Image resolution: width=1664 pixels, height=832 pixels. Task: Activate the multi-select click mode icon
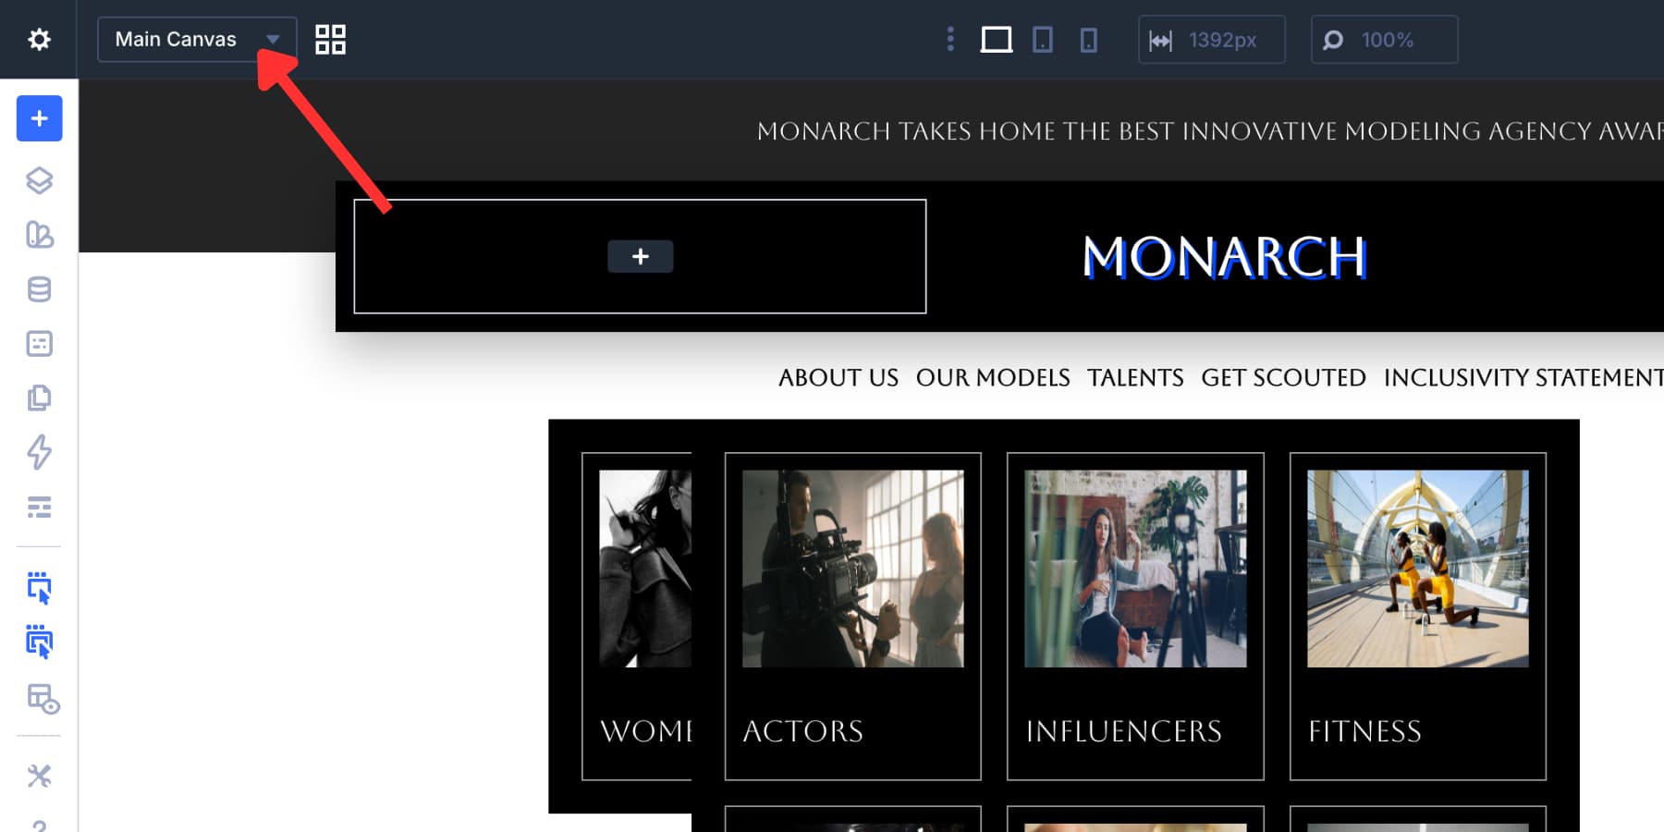(x=39, y=642)
